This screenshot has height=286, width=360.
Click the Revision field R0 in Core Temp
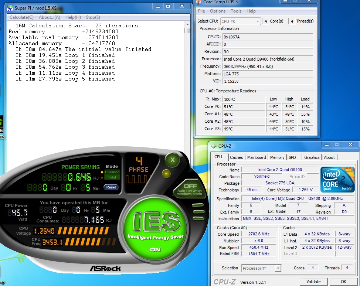pos(268,52)
